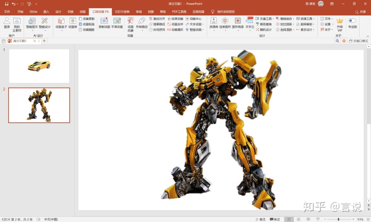Open the 智能图文 tool
Viewport: 371px width, 222px height.
pos(32,23)
